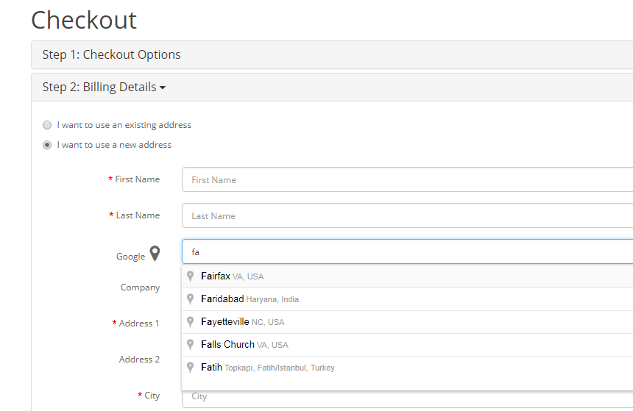633x411 pixels.
Task: Click the pin icon beside Falls Church suggestion
Action: [x=190, y=345]
